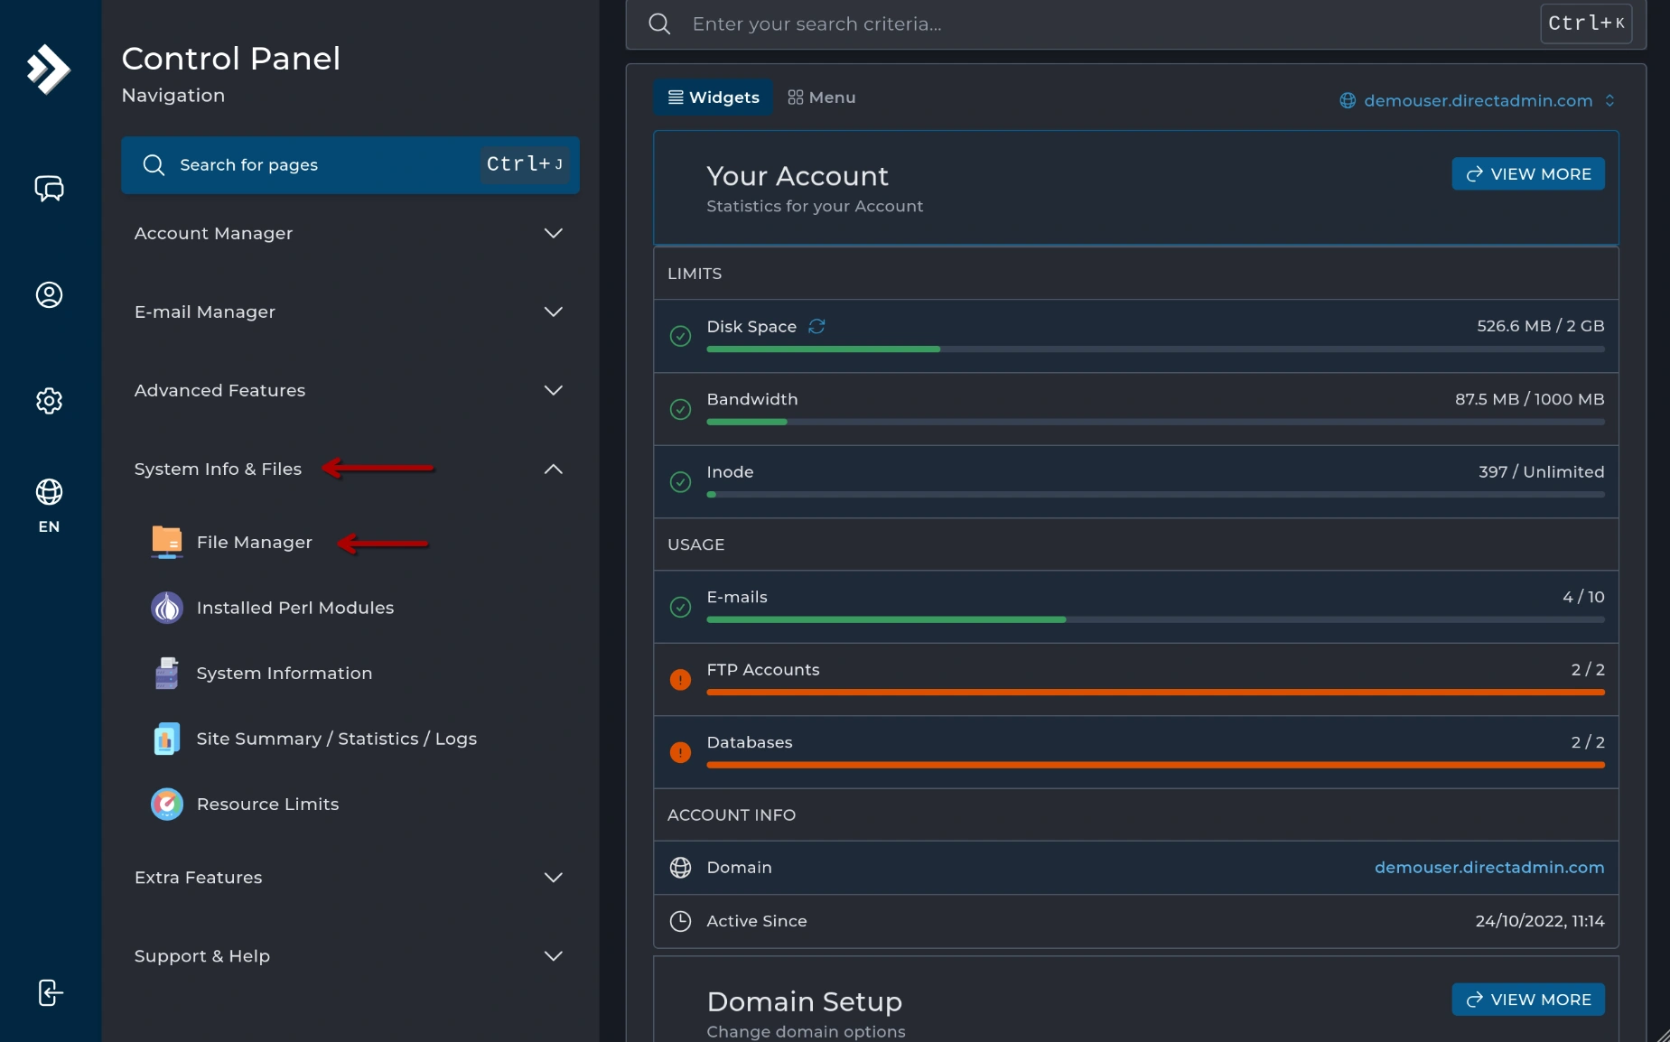1670x1042 pixels.
Task: Open Resource Limits using its gauge icon
Action: [x=166, y=804]
